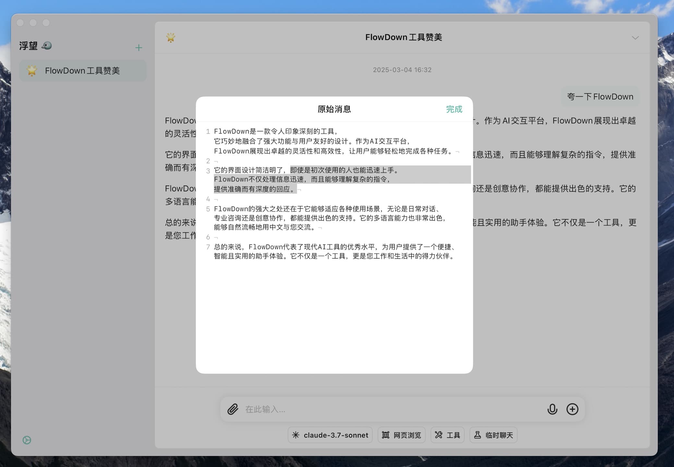Open settings via the gear icon
Viewport: 674px width, 467px height.
27,440
